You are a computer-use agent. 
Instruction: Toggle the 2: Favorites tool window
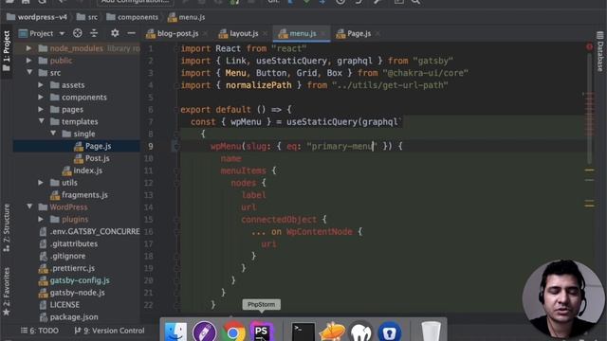[x=7, y=291]
